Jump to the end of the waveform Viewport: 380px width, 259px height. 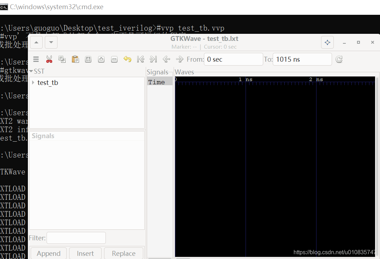(x=153, y=59)
